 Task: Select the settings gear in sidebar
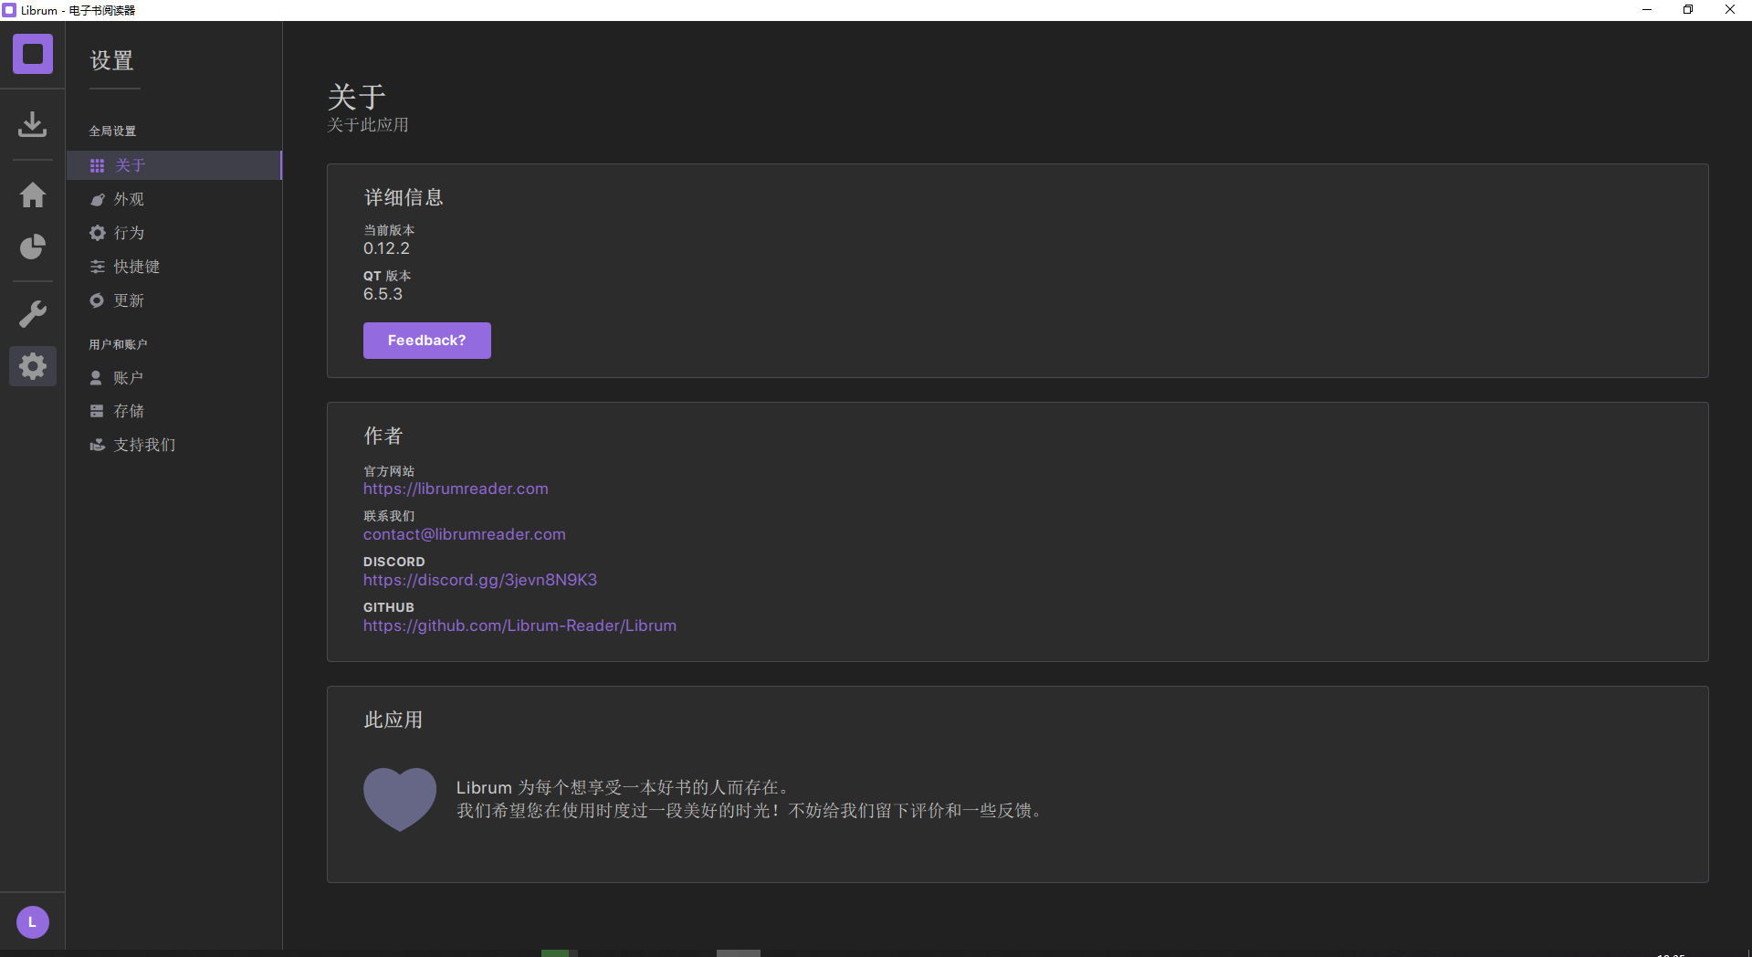(32, 365)
